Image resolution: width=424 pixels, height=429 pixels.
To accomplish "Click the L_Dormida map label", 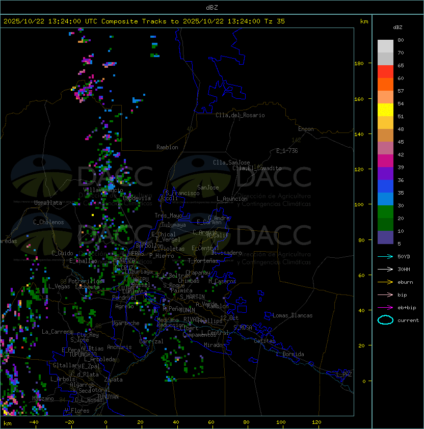I will pos(290,354).
